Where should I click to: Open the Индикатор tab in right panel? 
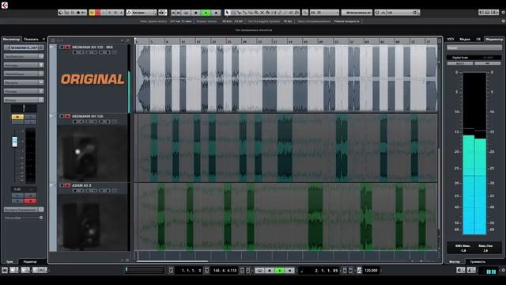(494, 39)
